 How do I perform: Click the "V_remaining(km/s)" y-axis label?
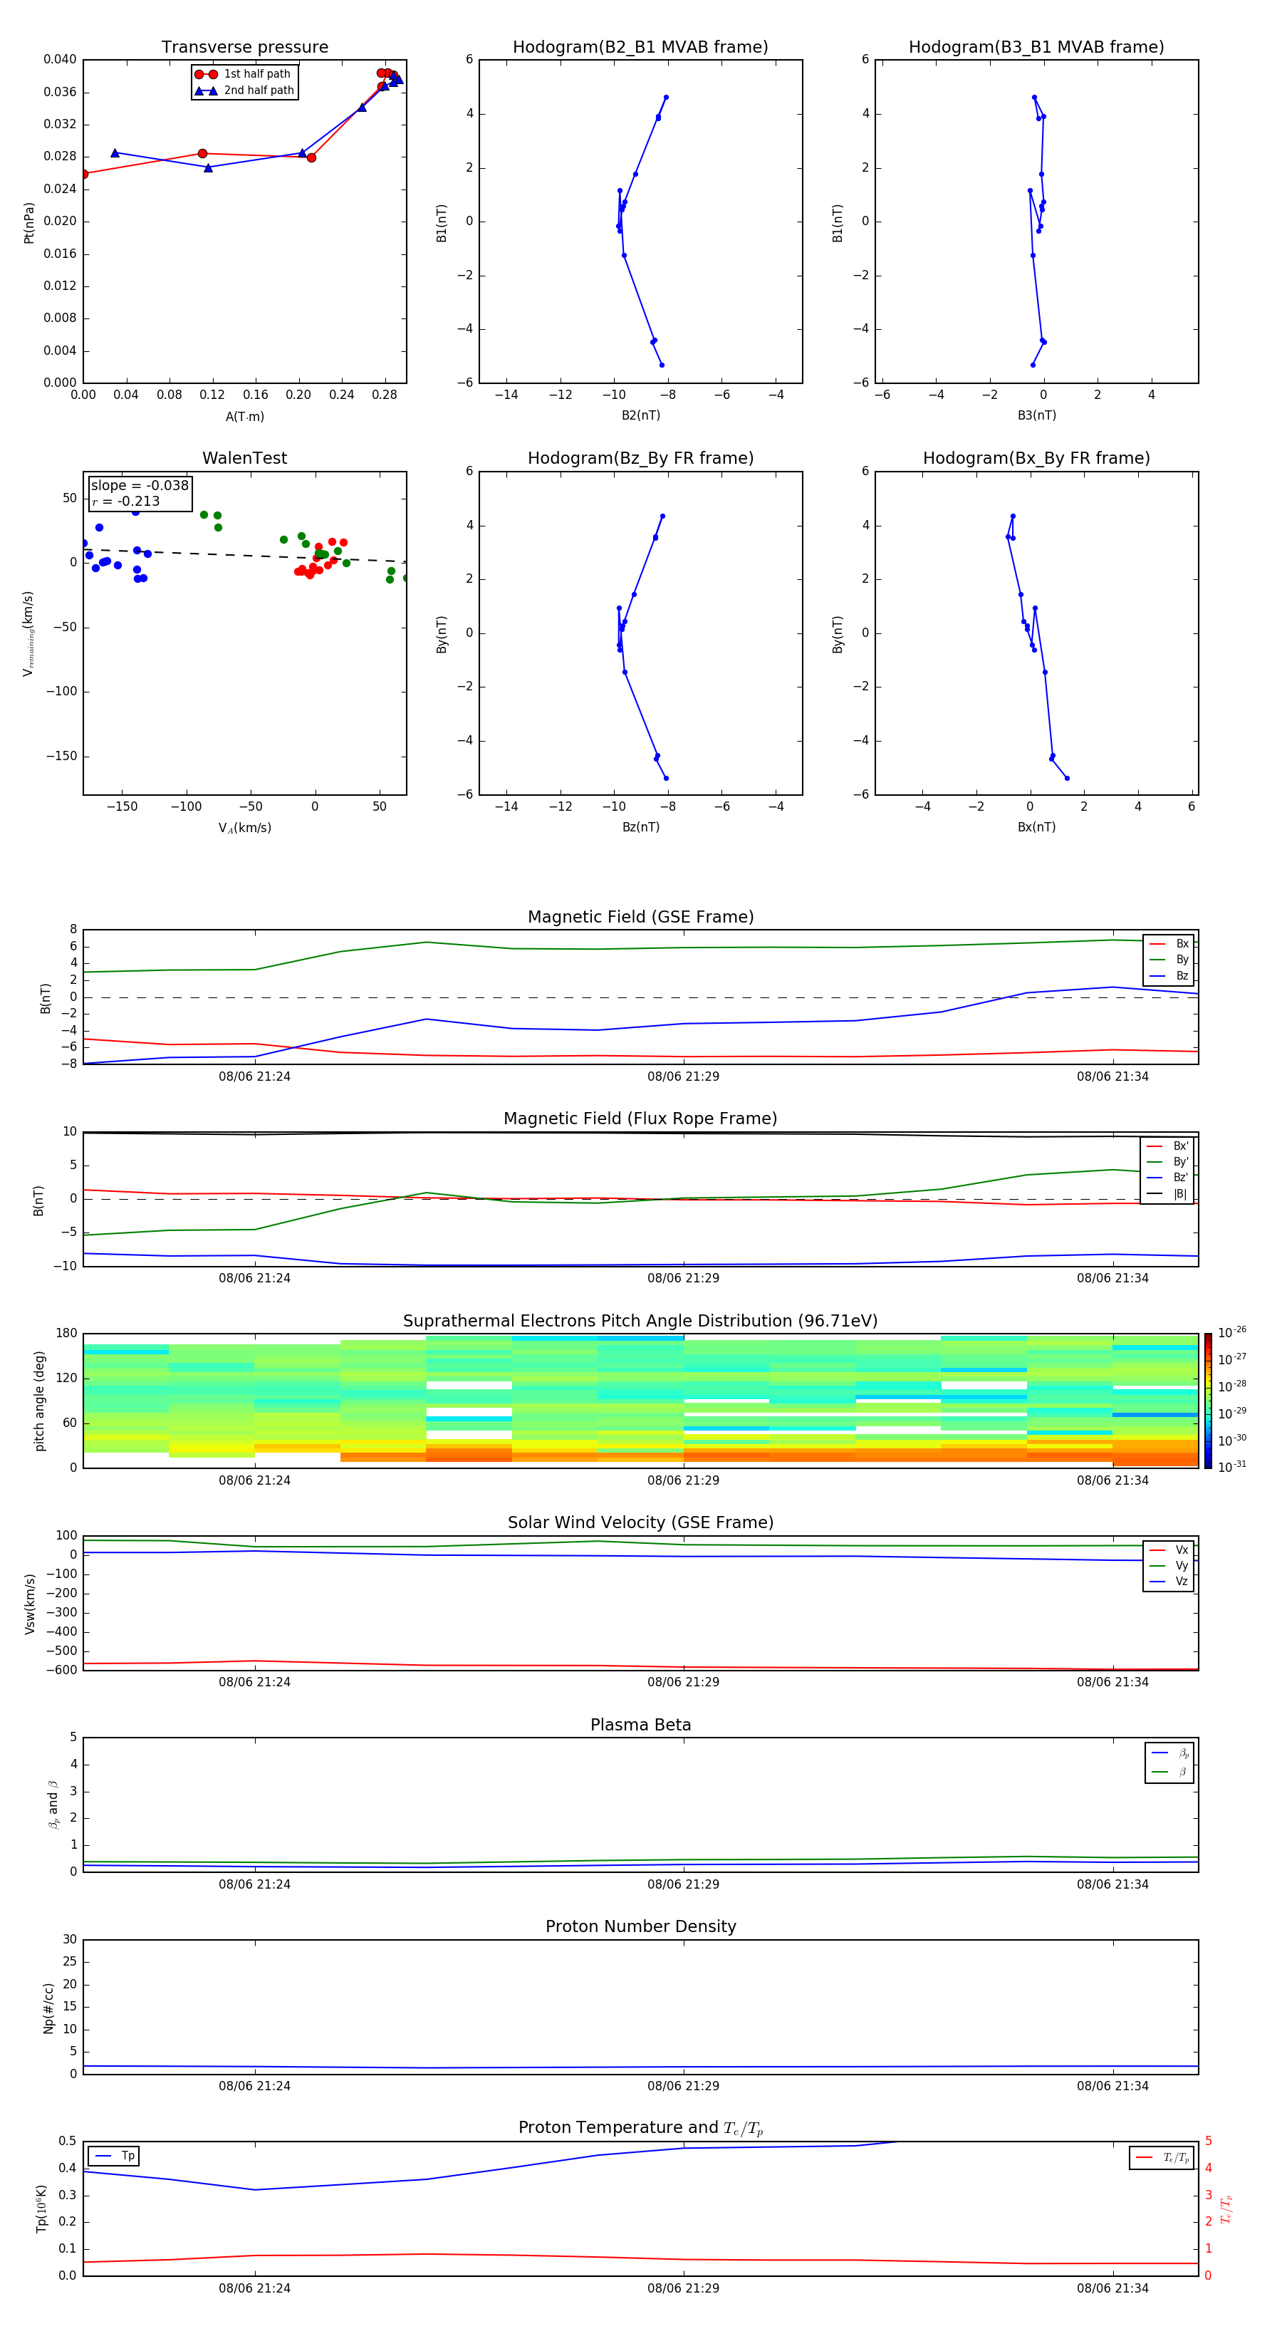point(28,633)
